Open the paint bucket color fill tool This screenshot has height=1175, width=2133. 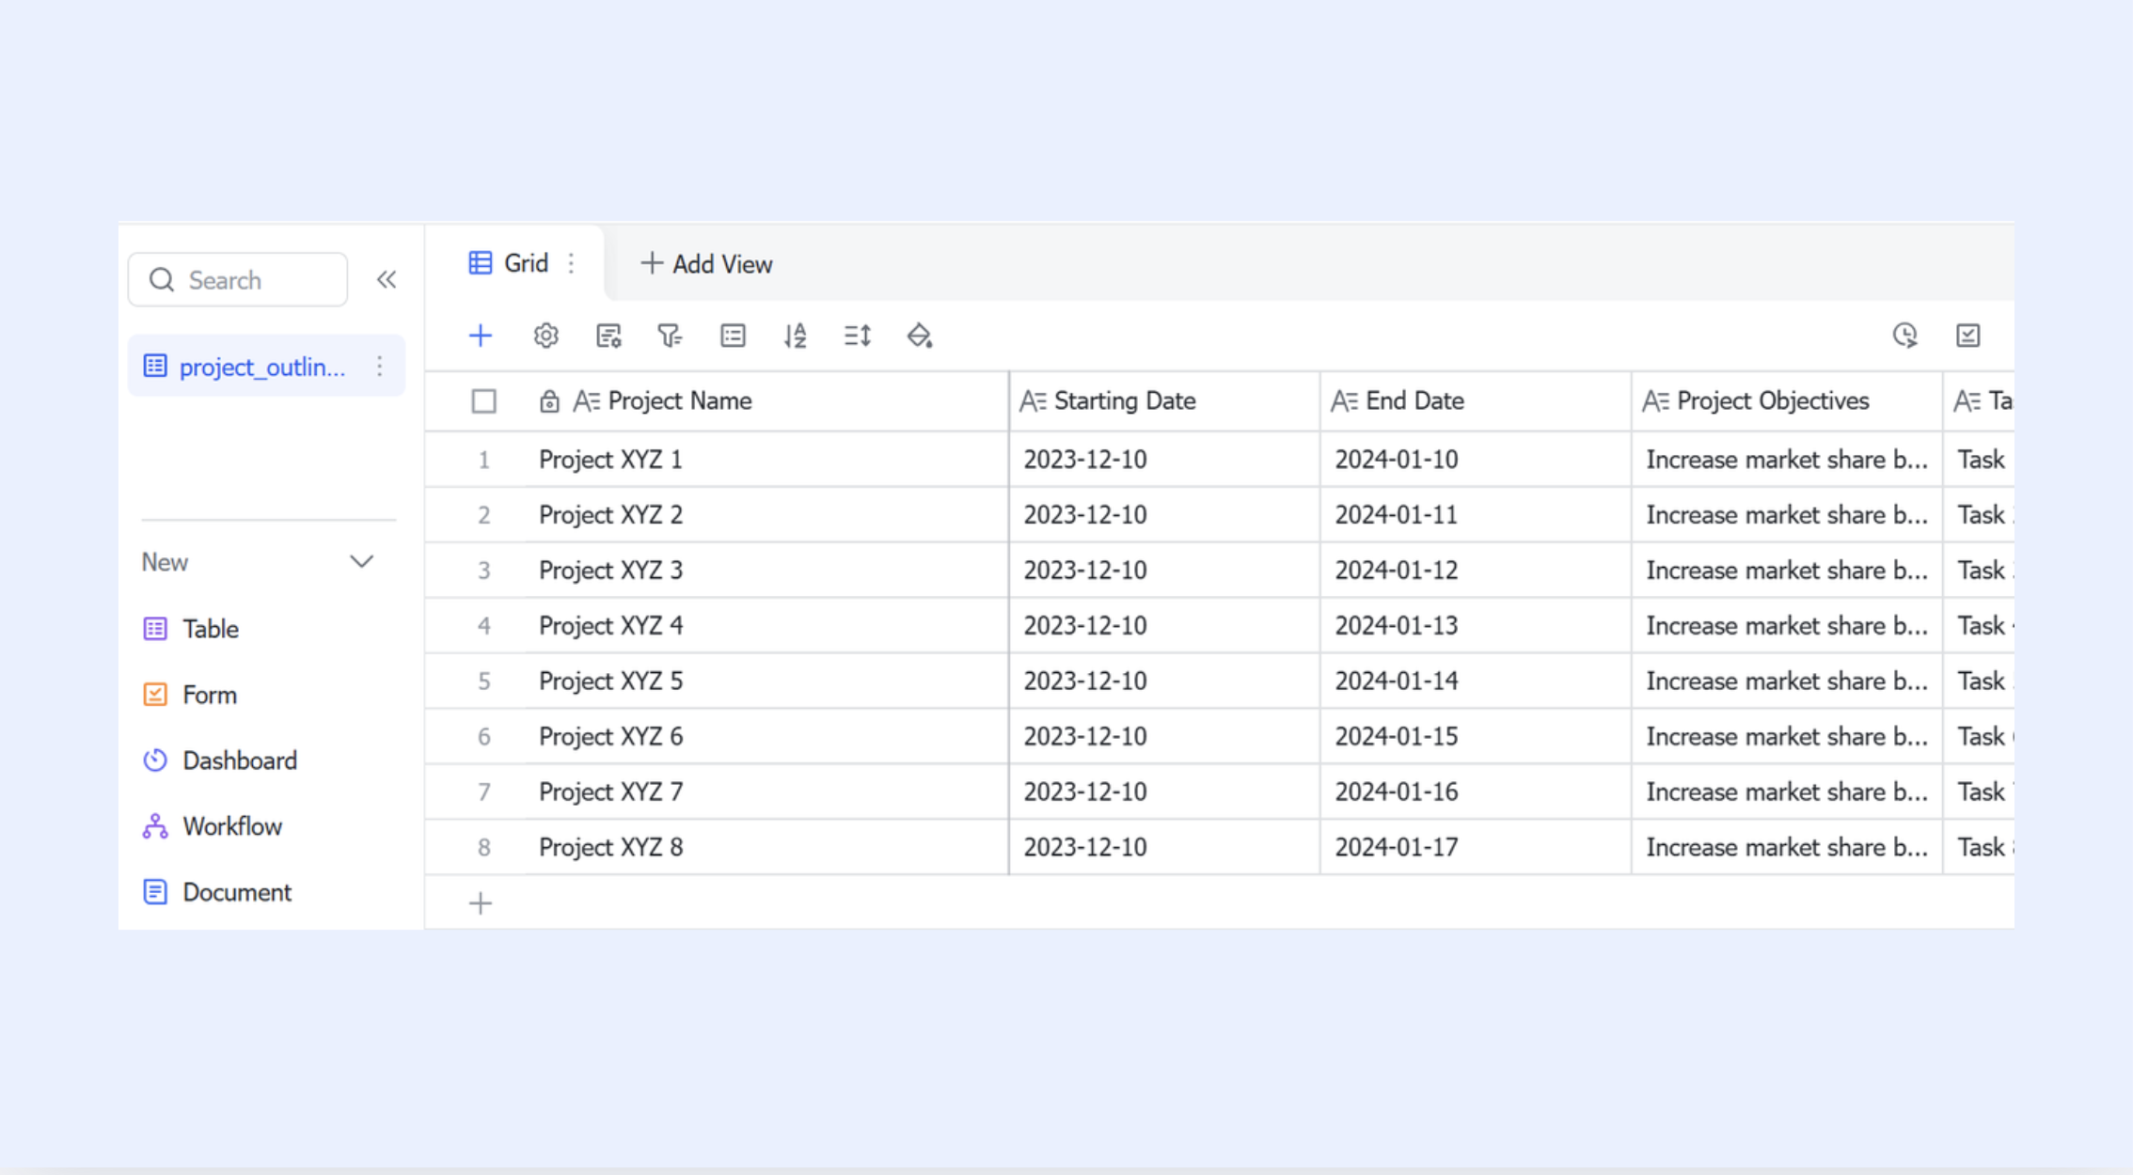pos(919,336)
